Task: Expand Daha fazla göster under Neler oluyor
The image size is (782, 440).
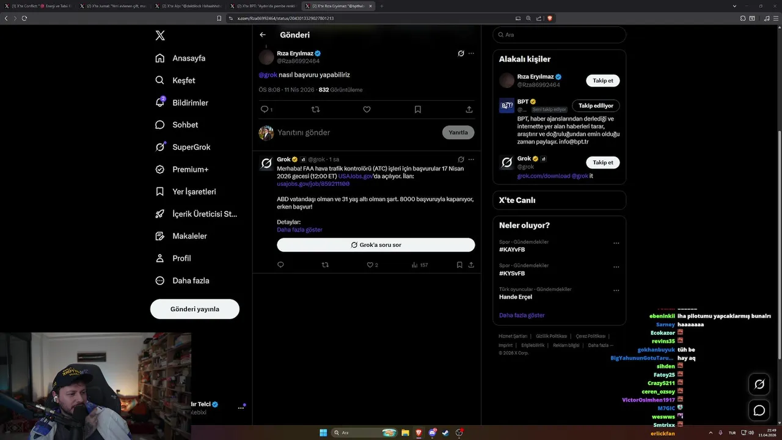Action: point(522,315)
